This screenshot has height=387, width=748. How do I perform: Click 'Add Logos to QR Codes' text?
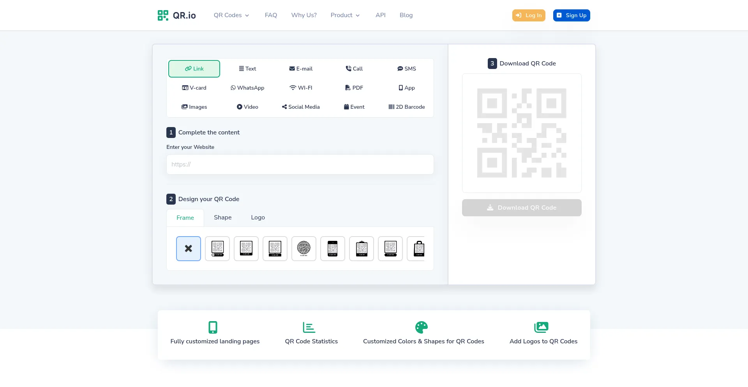(x=543, y=341)
